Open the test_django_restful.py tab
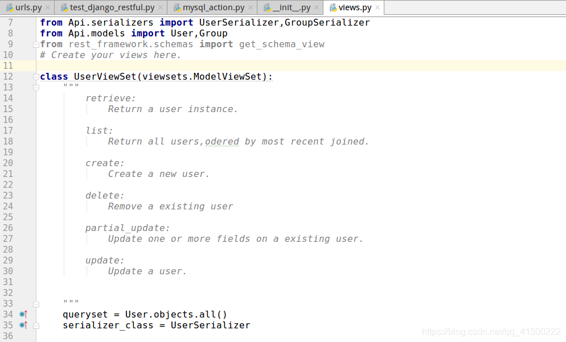This screenshot has height=342, width=566. click(x=112, y=7)
